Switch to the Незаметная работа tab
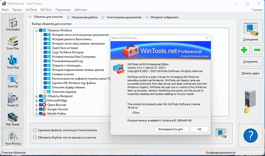The width and height of the screenshot is (265, 156). (82, 17)
